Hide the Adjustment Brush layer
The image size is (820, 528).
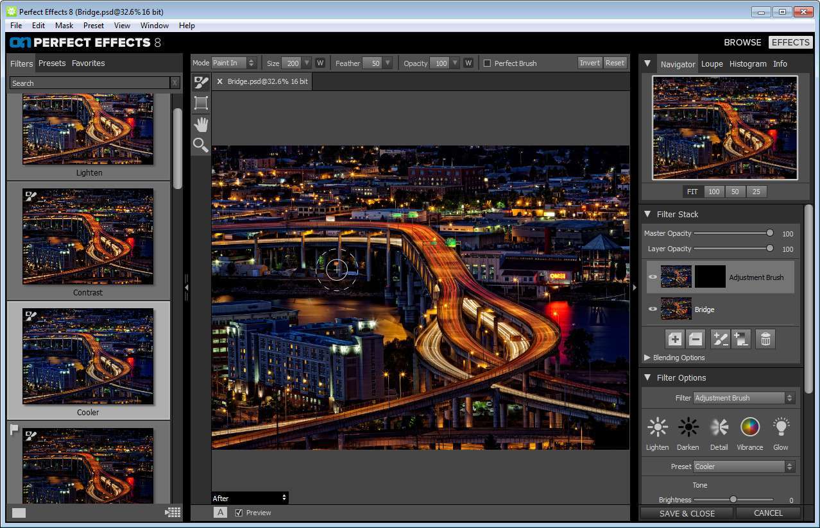pyautogui.click(x=653, y=277)
